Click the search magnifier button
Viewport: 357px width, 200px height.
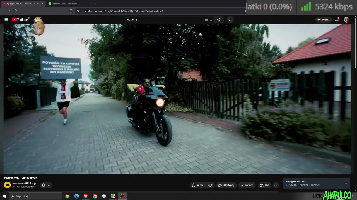[x=219, y=20]
